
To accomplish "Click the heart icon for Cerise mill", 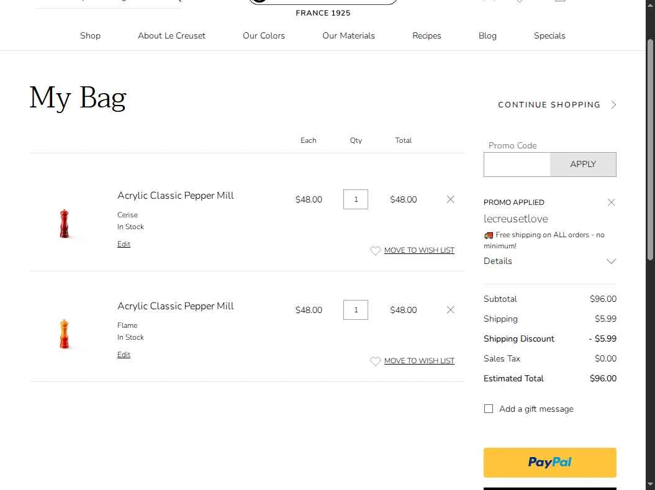I will click(375, 250).
